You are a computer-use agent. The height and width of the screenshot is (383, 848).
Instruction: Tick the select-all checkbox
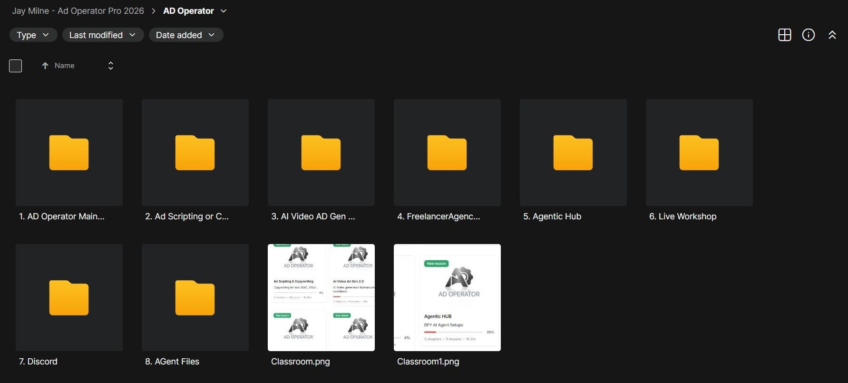16,66
